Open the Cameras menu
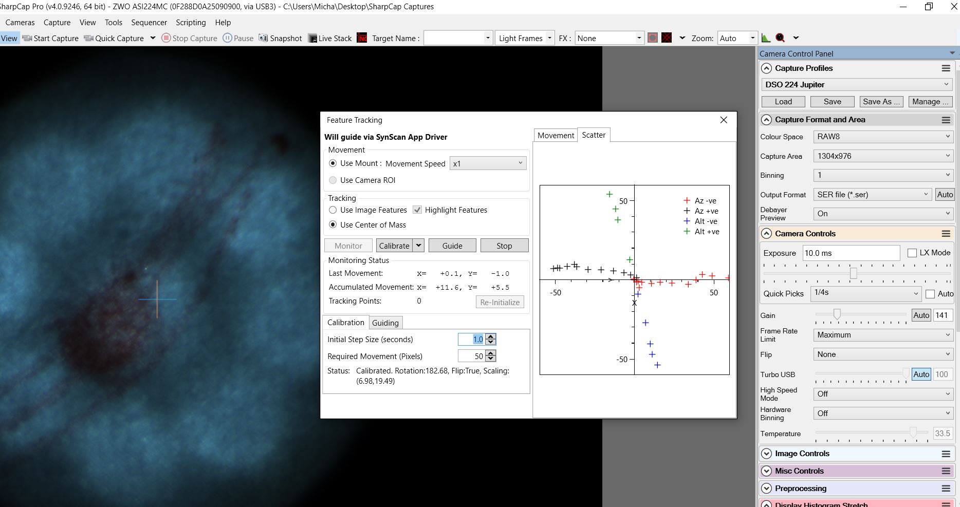 [x=20, y=23]
